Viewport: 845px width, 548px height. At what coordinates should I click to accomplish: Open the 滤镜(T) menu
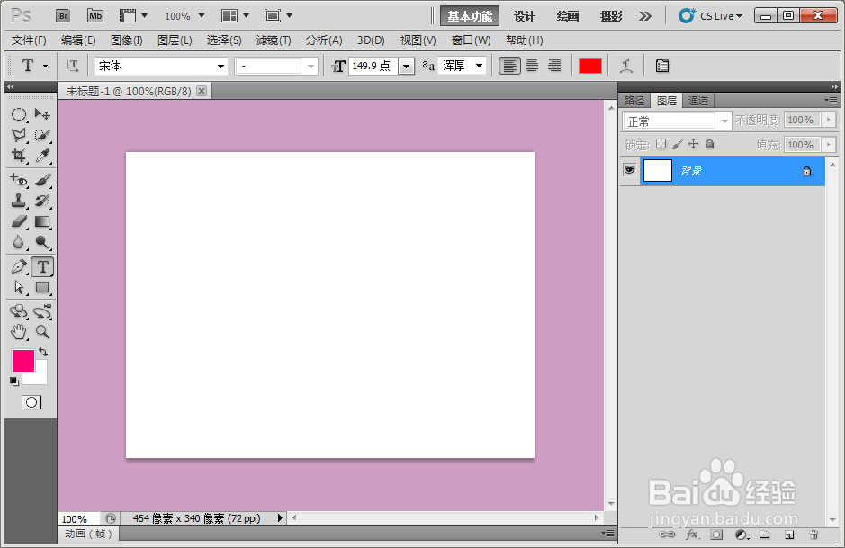pos(274,40)
